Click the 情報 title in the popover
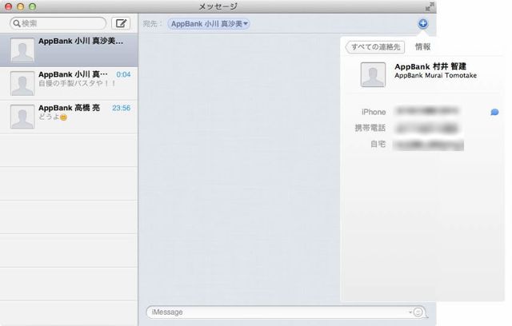Screen dimensions: 512x326 point(422,47)
